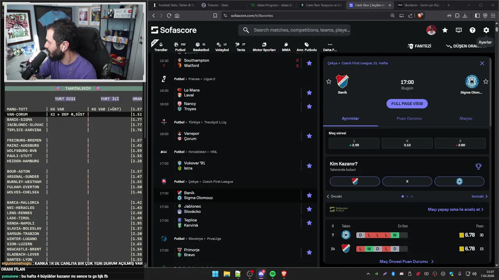This screenshot has height=280, width=499.
Task: Open the Czech First League breadcrumb link
Action: [x=365, y=63]
